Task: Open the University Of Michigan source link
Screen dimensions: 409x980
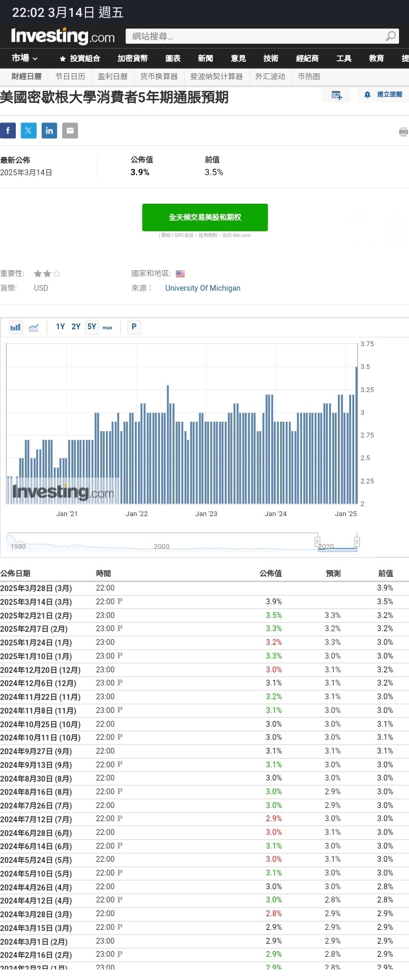Action: click(x=202, y=288)
